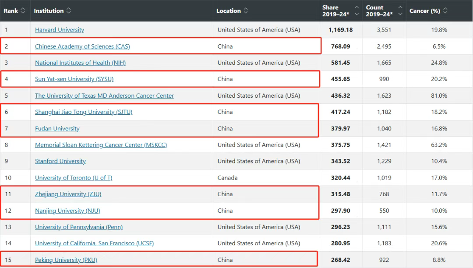This screenshot has height=268, width=473.
Task: Open Zhejiang University (ZJU) link
Action: 68,194
